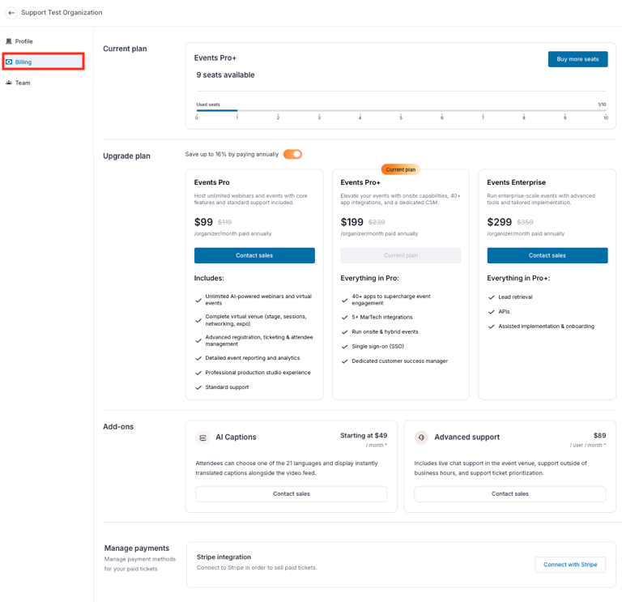Click the Advanced support icon
The height and width of the screenshot is (602, 622).
point(421,438)
